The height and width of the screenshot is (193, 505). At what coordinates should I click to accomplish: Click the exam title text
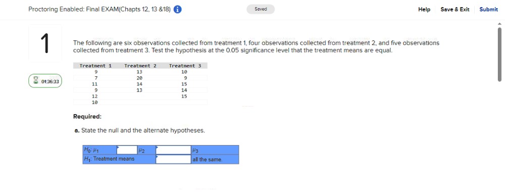coord(99,9)
